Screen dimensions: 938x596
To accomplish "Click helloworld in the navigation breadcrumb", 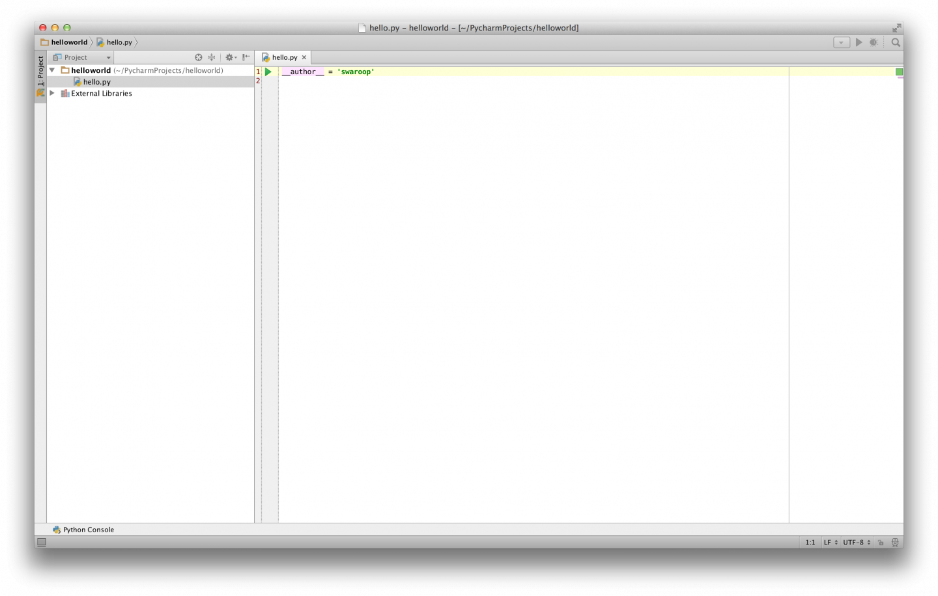I will (x=69, y=42).
